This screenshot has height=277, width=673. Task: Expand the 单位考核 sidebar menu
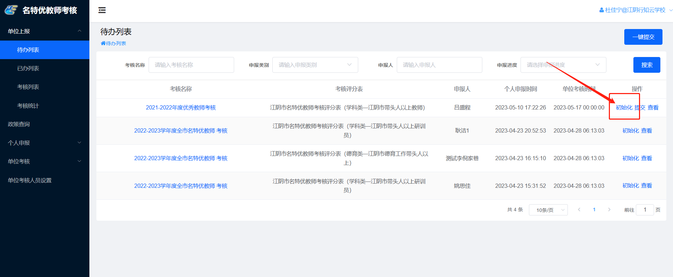(x=79, y=161)
